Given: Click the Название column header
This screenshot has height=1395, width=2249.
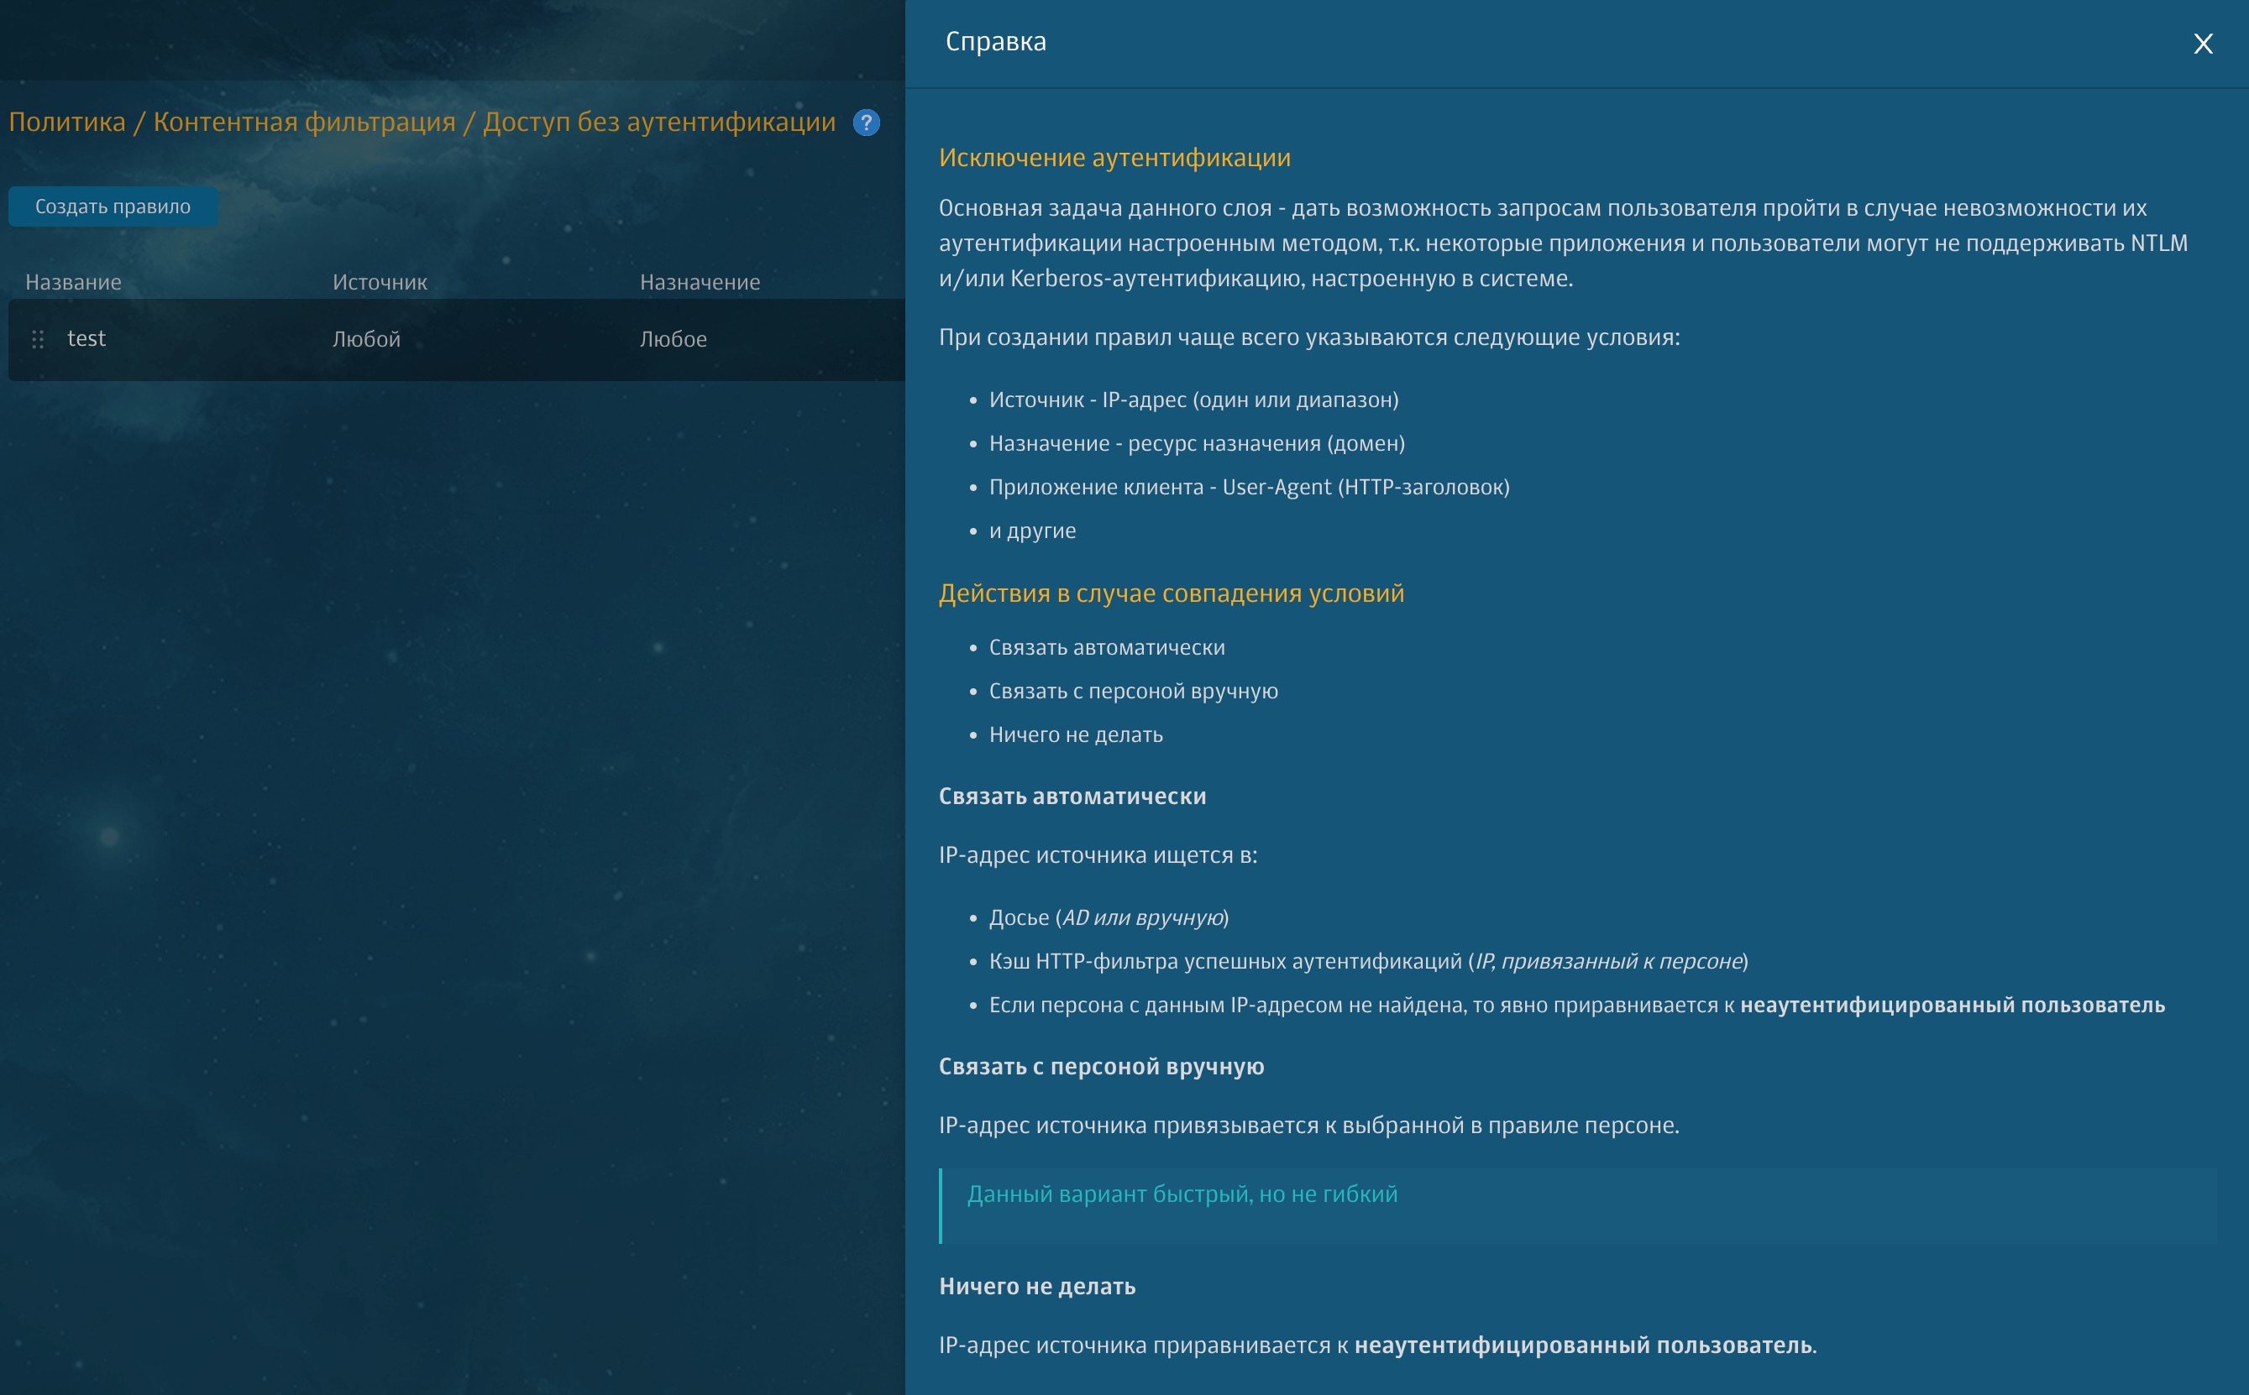Looking at the screenshot, I should point(73,282).
